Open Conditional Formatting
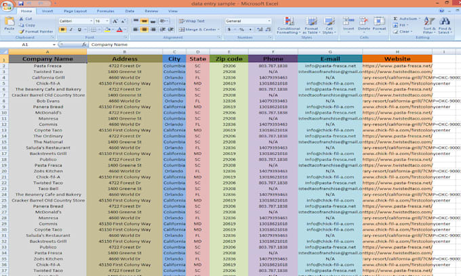 [x=288, y=25]
